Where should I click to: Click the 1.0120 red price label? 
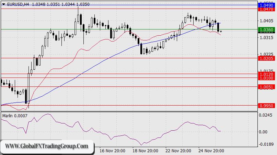point(267,74)
